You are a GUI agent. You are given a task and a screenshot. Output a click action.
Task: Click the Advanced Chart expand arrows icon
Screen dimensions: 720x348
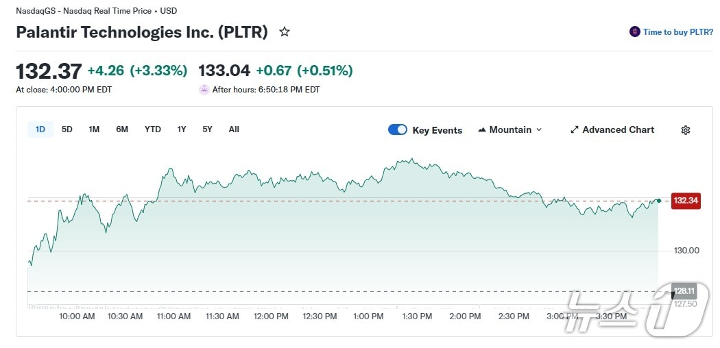pos(575,130)
